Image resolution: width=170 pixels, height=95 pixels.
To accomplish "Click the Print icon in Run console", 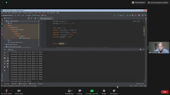I will click(x=8, y=64).
